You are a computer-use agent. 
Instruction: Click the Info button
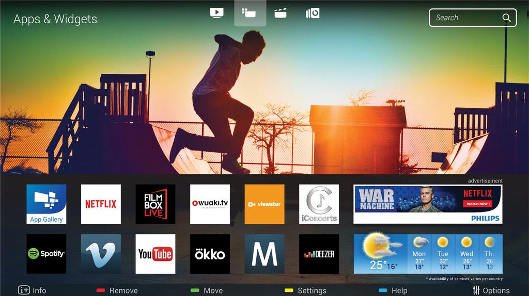click(x=32, y=290)
